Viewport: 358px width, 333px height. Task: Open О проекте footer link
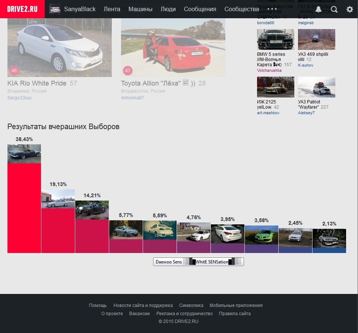tap(112, 314)
